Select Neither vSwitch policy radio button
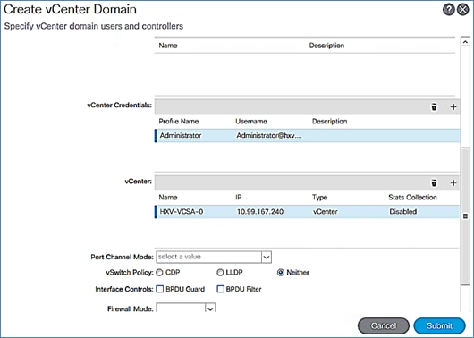Screen dimensions: 474x338 point(281,273)
